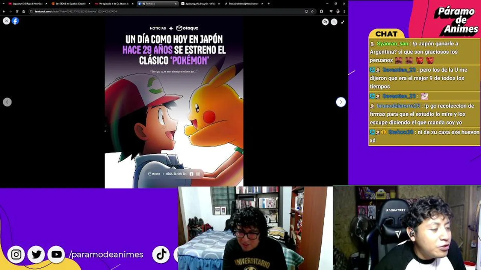Go to the previous photo with left arrow
The width and height of the screenshot is (481, 270).
7,102
